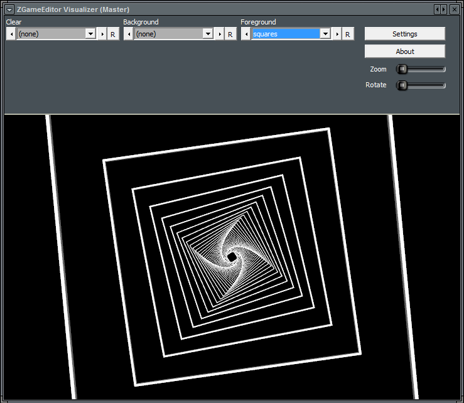464x403 pixels.
Task: Click the R button for Clear
Action: pos(113,34)
